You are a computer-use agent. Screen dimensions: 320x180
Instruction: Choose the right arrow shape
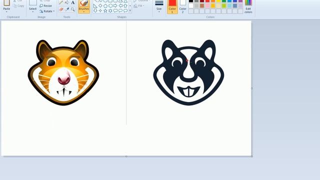coord(115,6)
